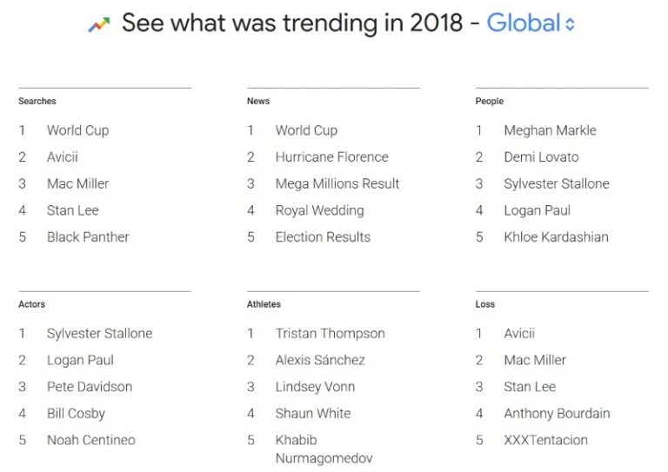The width and height of the screenshot is (668, 472).
Task: Click Khabib Nurmagomedov entry
Action: (x=324, y=449)
